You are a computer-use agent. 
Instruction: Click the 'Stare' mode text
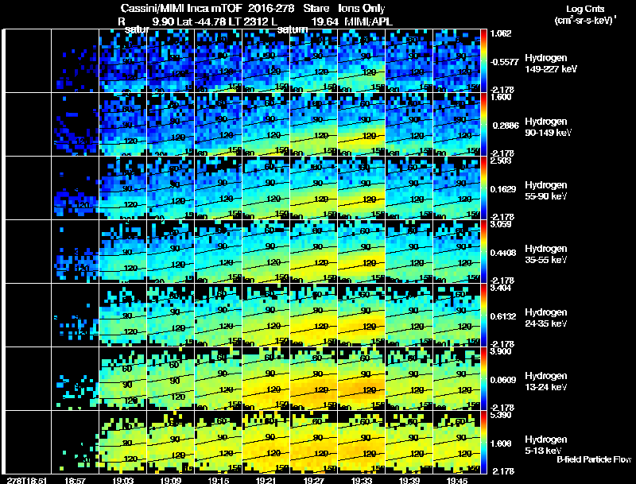pos(316,8)
